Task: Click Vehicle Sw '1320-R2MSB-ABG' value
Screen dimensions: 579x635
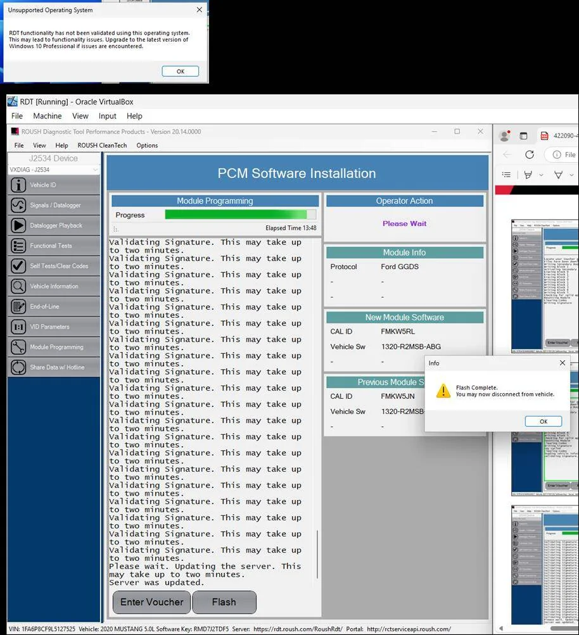Action: [x=411, y=347]
